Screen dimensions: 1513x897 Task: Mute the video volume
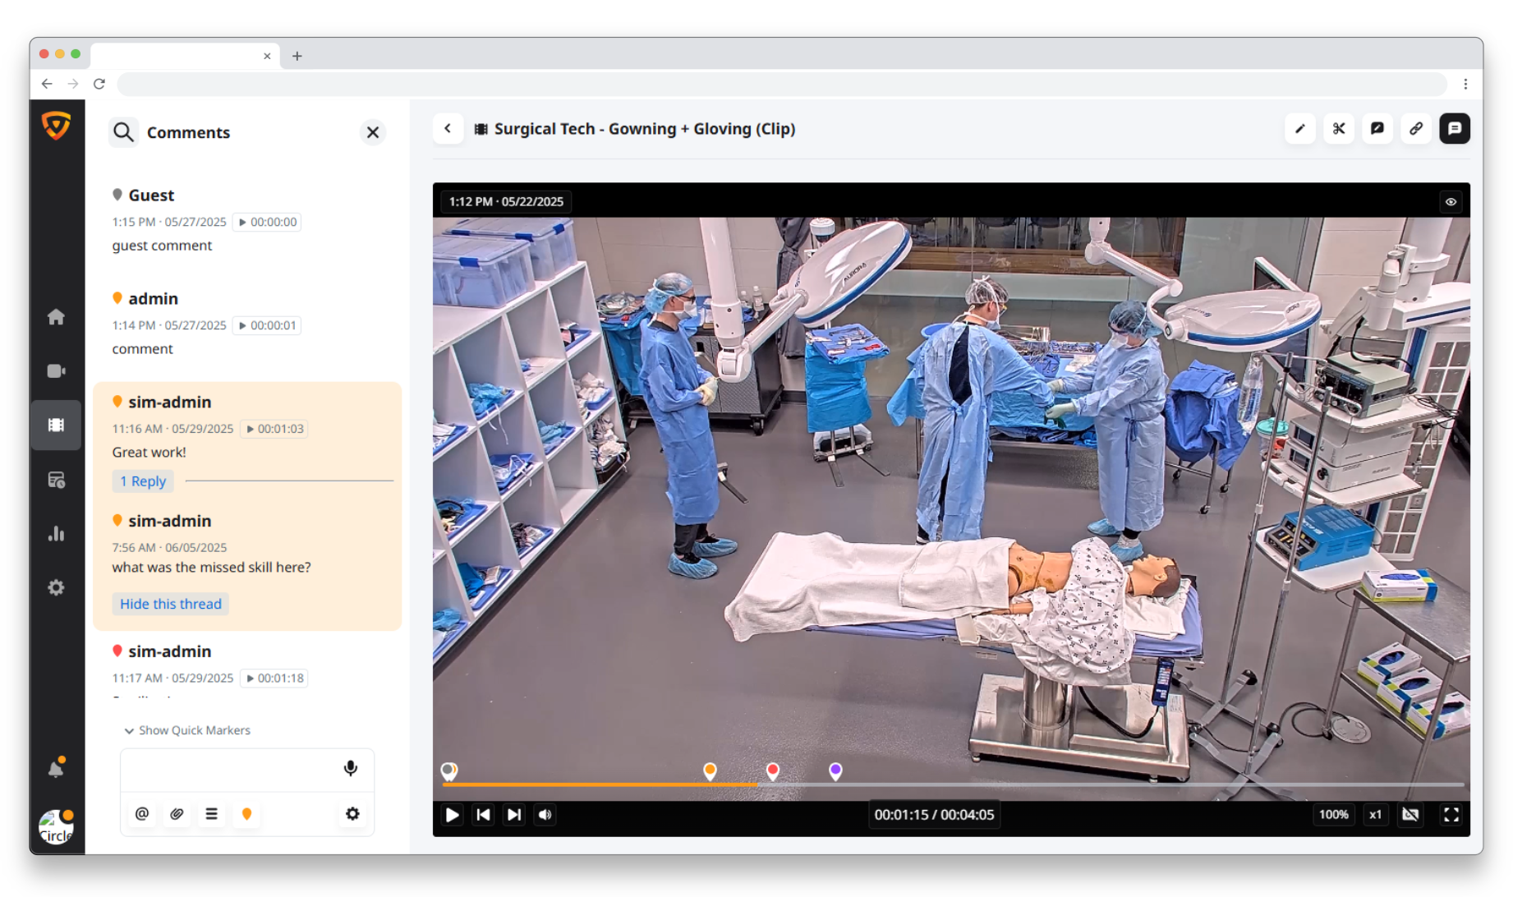545,815
